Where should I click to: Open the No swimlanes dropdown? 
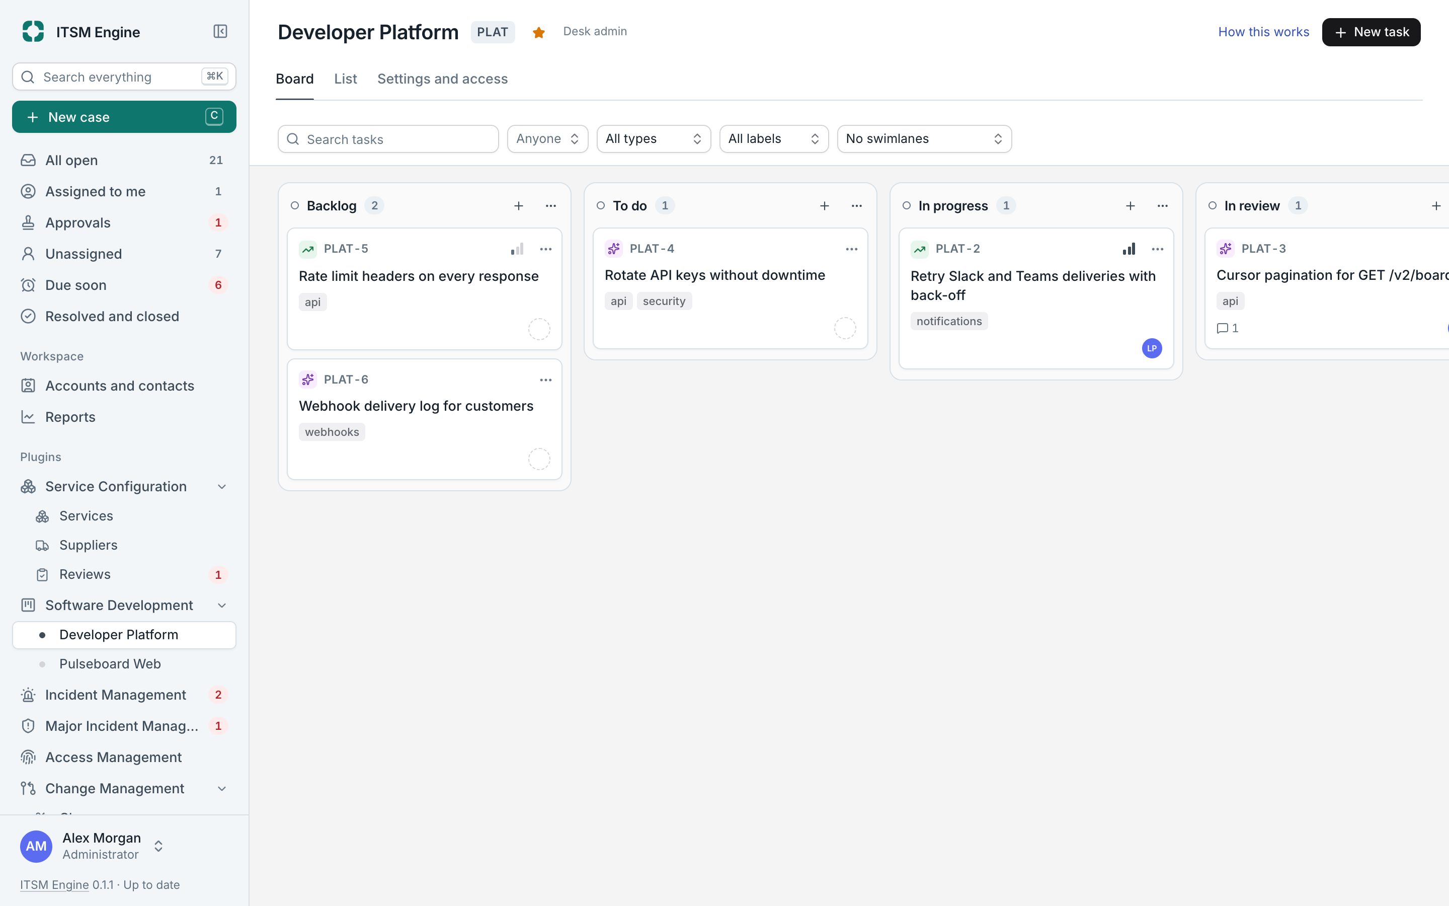pos(924,139)
